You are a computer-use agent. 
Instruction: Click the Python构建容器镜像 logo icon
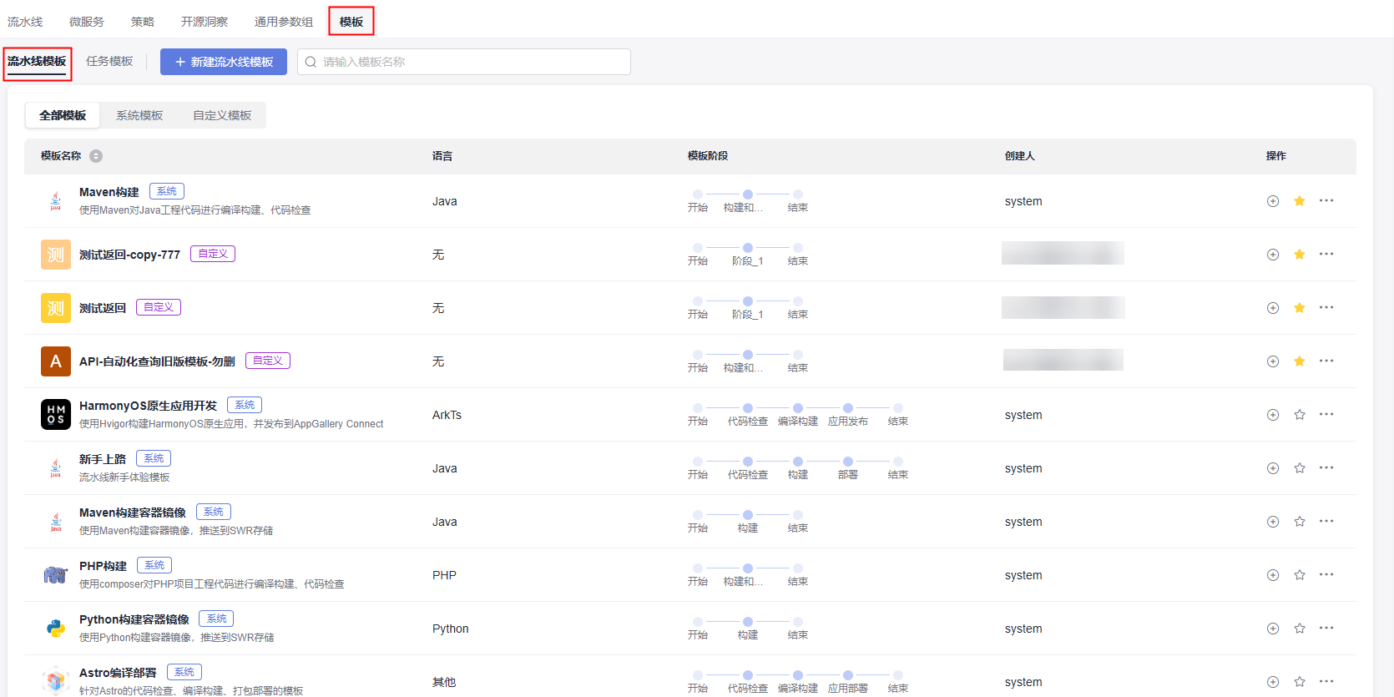56,629
